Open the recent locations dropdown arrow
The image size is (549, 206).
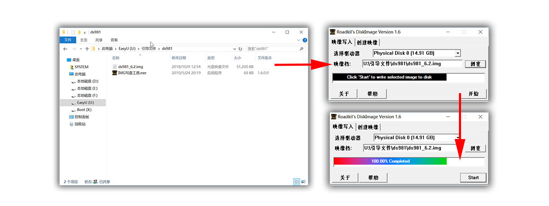point(81,49)
